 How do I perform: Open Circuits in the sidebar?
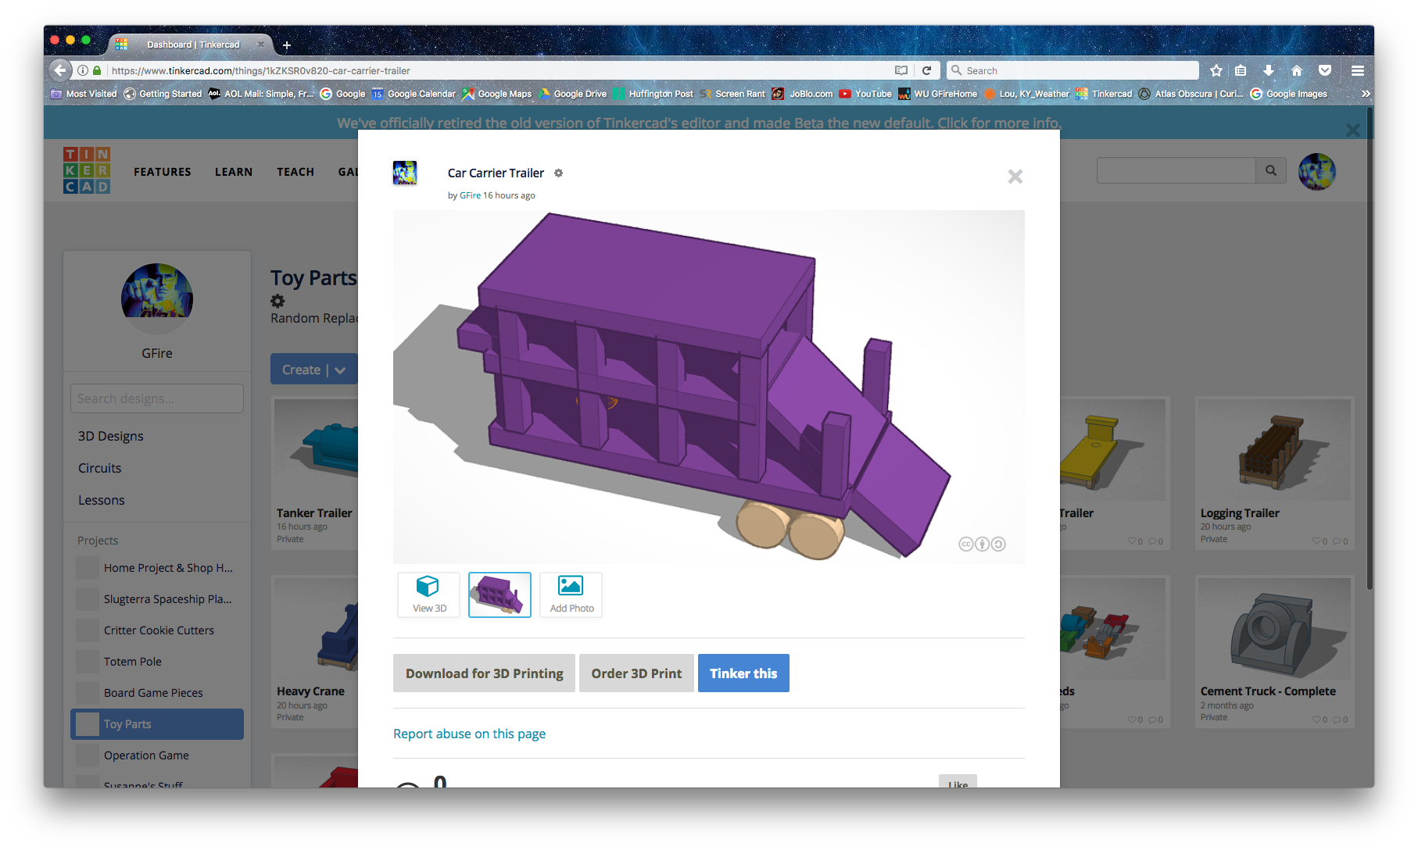(x=100, y=468)
